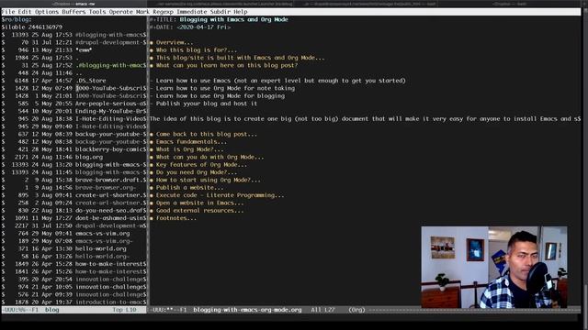588x330 pixels.
Task: Open dont-be-ashamed-usin file entry
Action: [x=110, y=218]
